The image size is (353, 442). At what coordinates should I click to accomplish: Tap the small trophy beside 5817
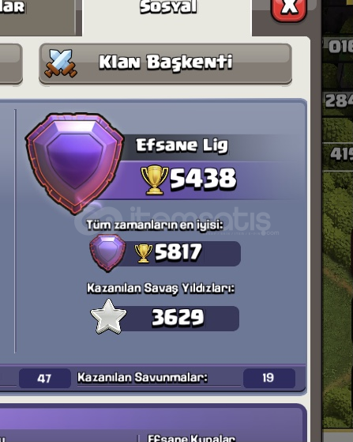pyautogui.click(x=143, y=253)
